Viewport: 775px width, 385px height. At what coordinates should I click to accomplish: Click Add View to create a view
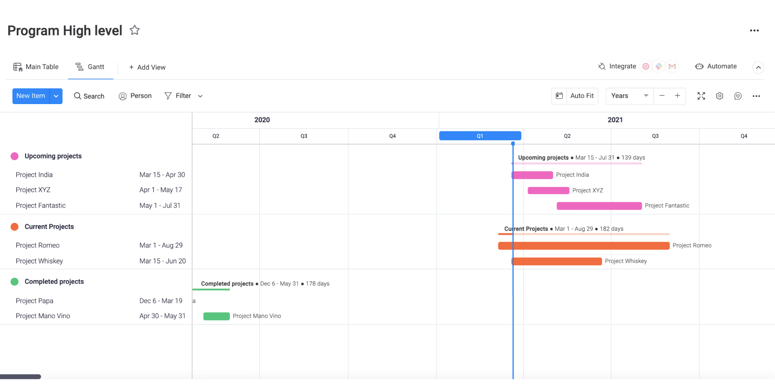(x=147, y=67)
